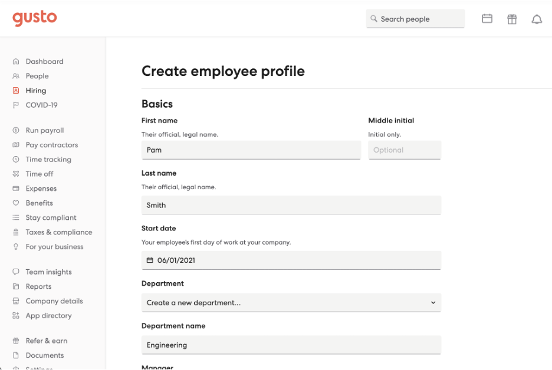This screenshot has height=370, width=552.
Task: Open Expenses page
Action: click(x=41, y=189)
